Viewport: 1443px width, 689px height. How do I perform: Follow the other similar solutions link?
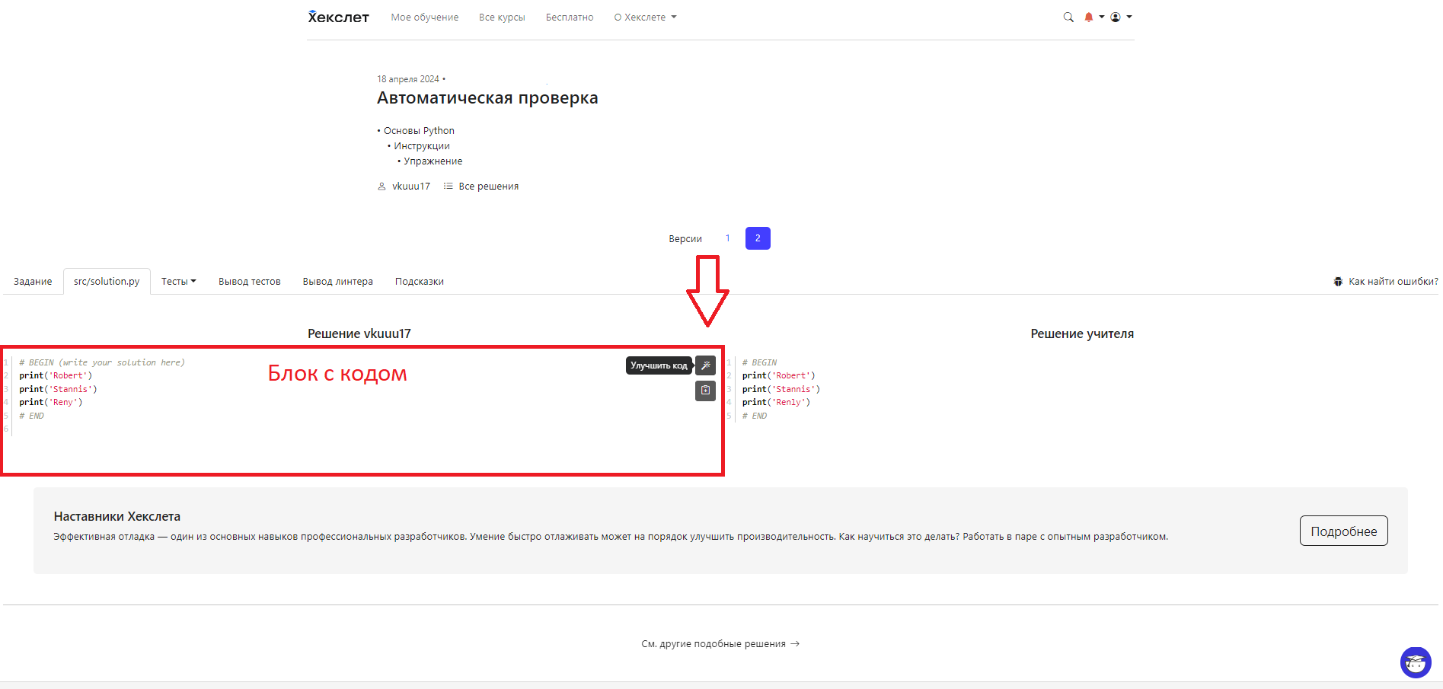tap(720, 644)
